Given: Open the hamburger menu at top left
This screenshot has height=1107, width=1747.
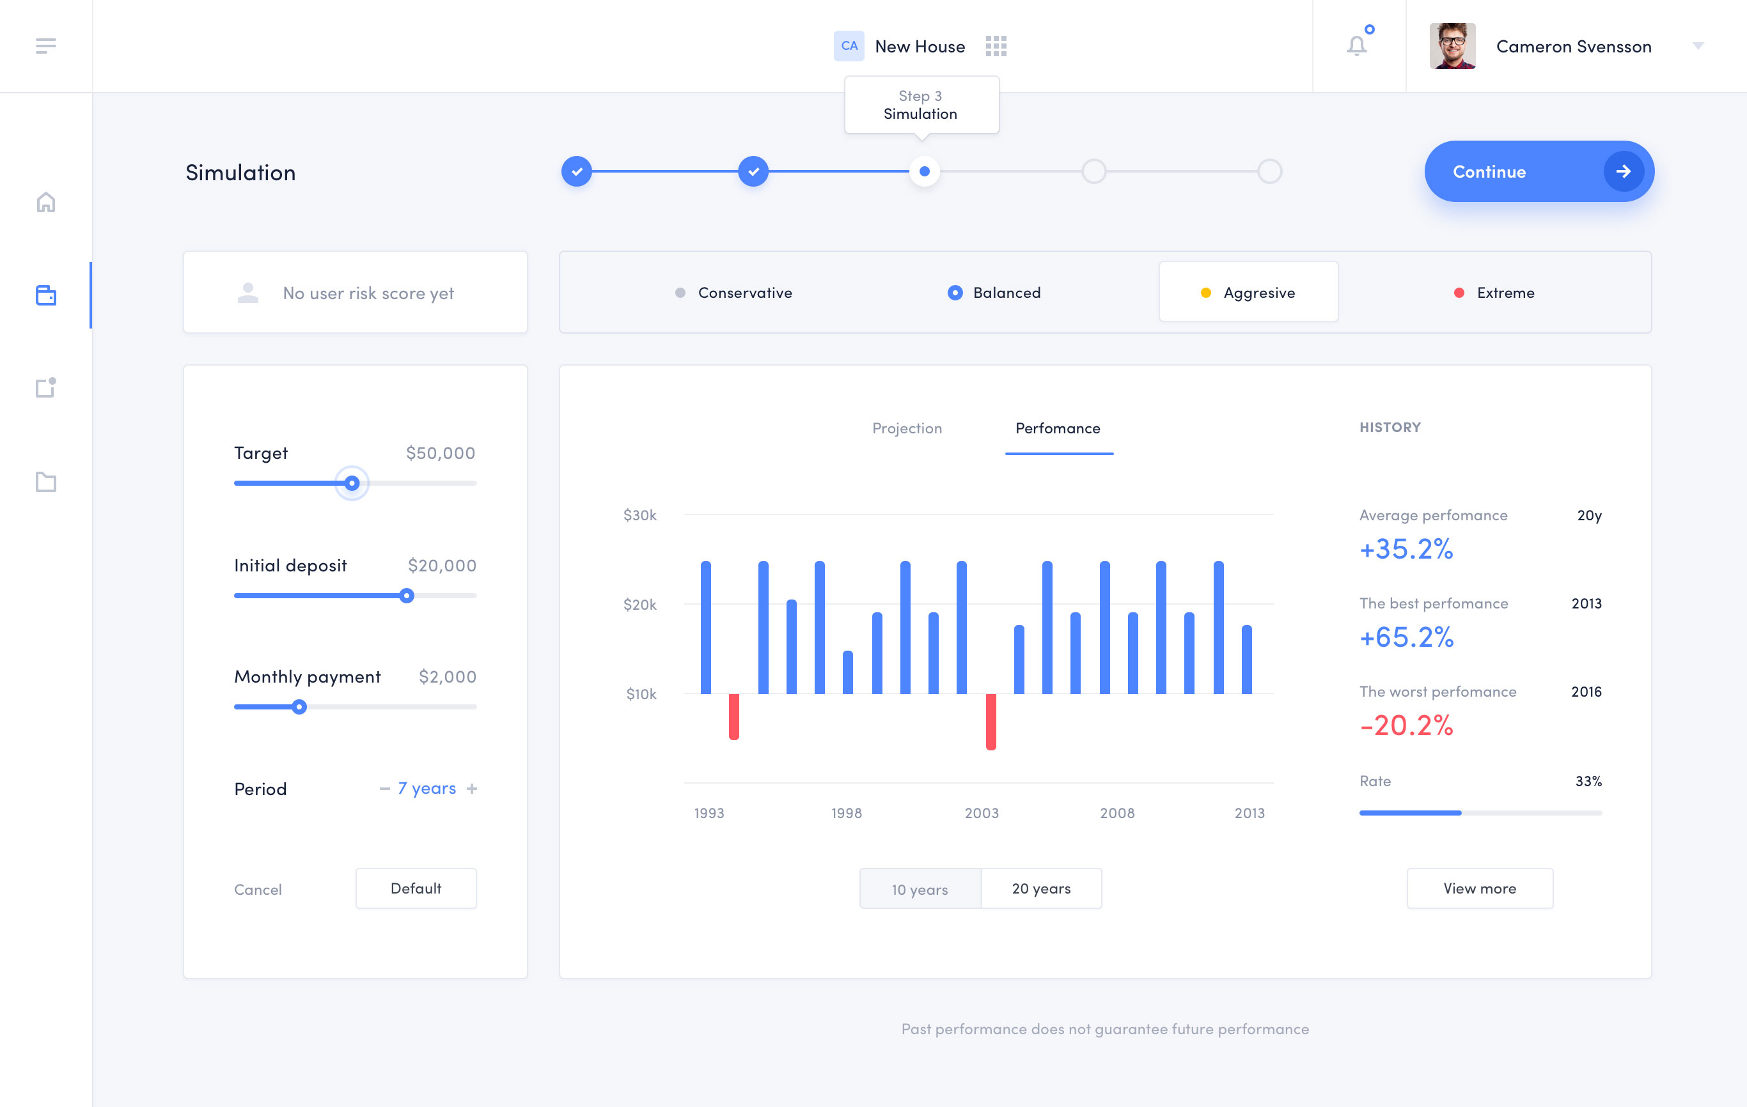Looking at the screenshot, I should (45, 45).
